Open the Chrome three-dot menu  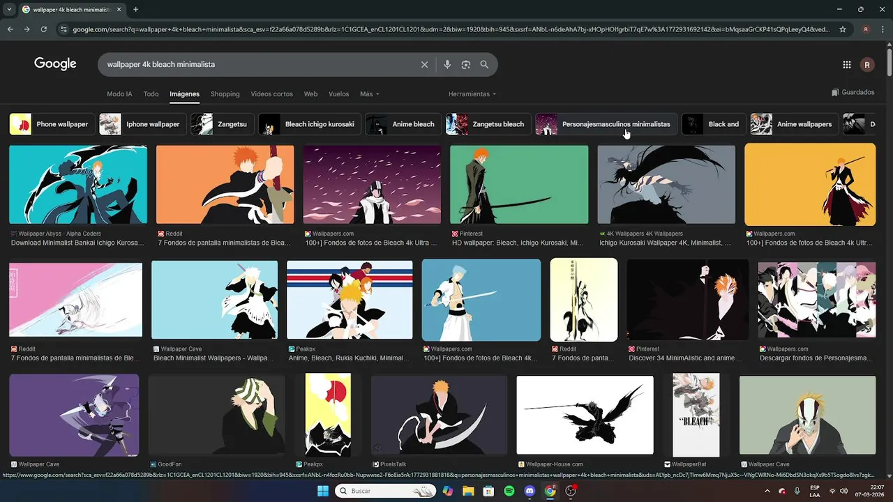[883, 29]
